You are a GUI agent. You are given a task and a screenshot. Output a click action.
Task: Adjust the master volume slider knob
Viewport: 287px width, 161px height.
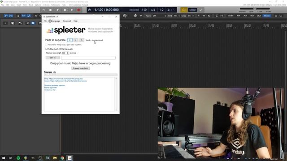pyautogui.click(x=255, y=8)
